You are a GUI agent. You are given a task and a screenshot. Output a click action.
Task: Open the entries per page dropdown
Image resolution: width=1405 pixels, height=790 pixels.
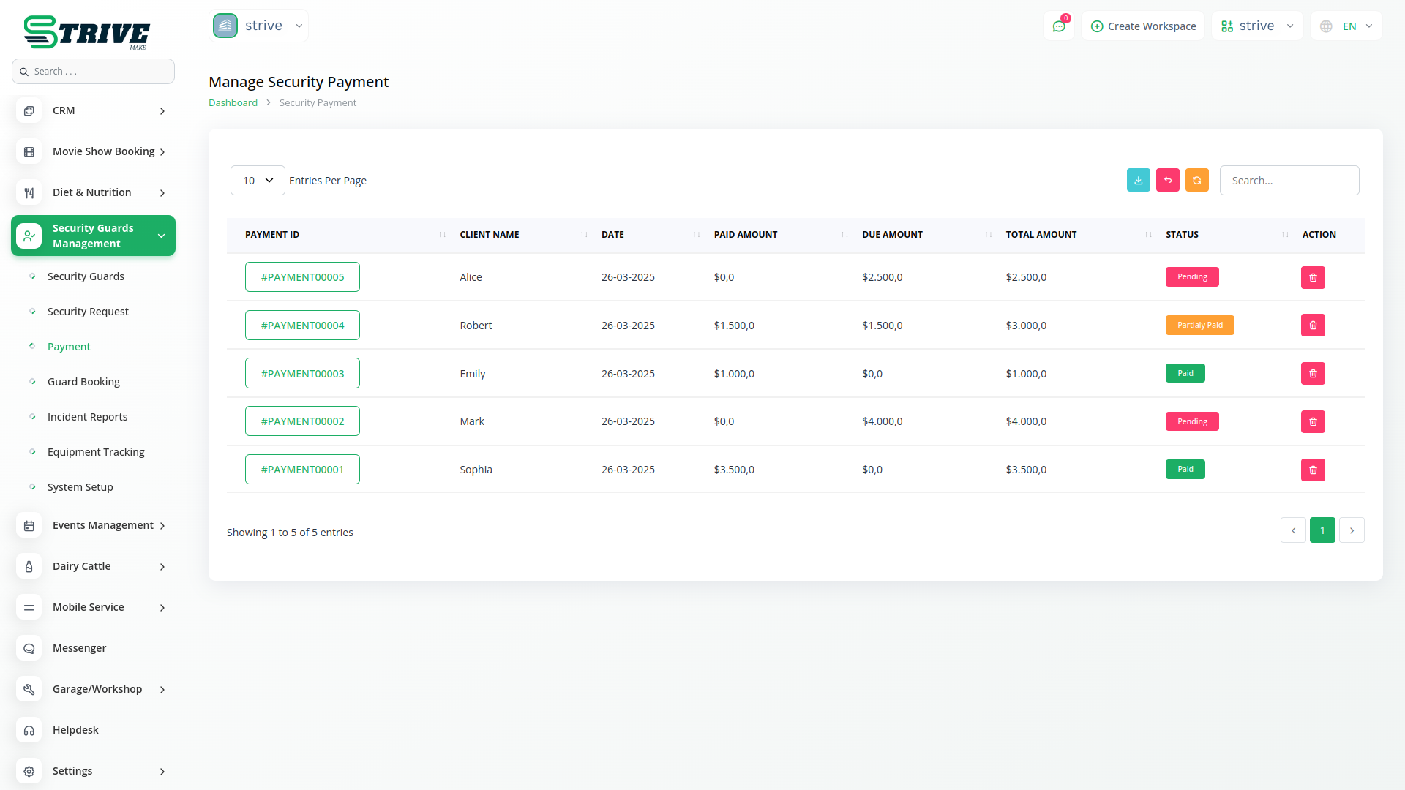258,181
